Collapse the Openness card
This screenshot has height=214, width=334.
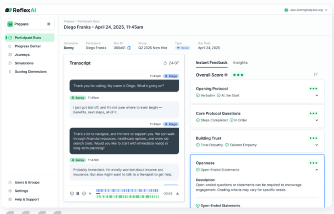pos(317,170)
